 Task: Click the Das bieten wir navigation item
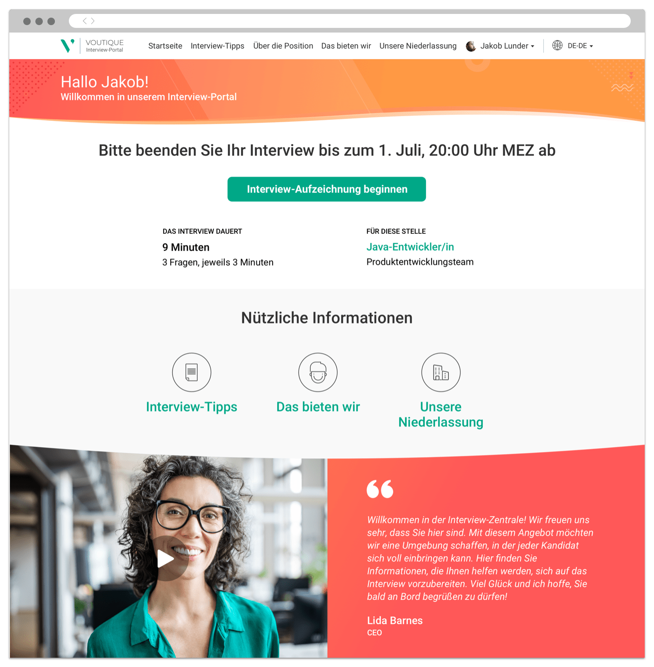[x=346, y=46]
